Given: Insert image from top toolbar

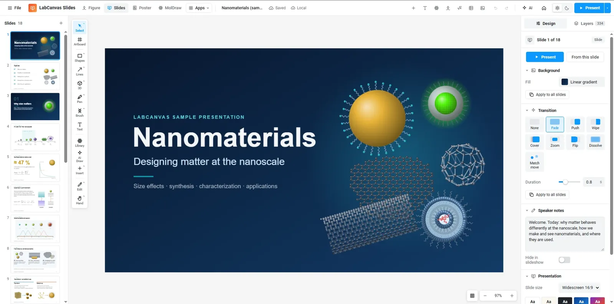Looking at the screenshot, I should [x=482, y=8].
